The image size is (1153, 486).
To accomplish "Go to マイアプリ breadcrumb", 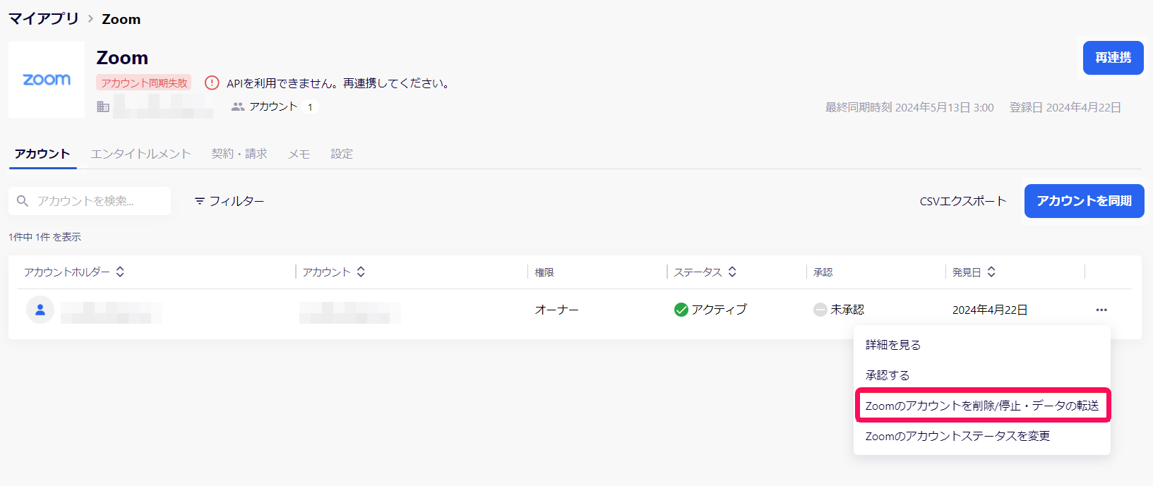I will [x=44, y=19].
